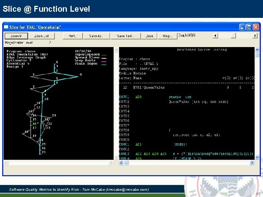
Task: Click the Plain Edges cyan legend swatch
Action: click(x=104, y=65)
